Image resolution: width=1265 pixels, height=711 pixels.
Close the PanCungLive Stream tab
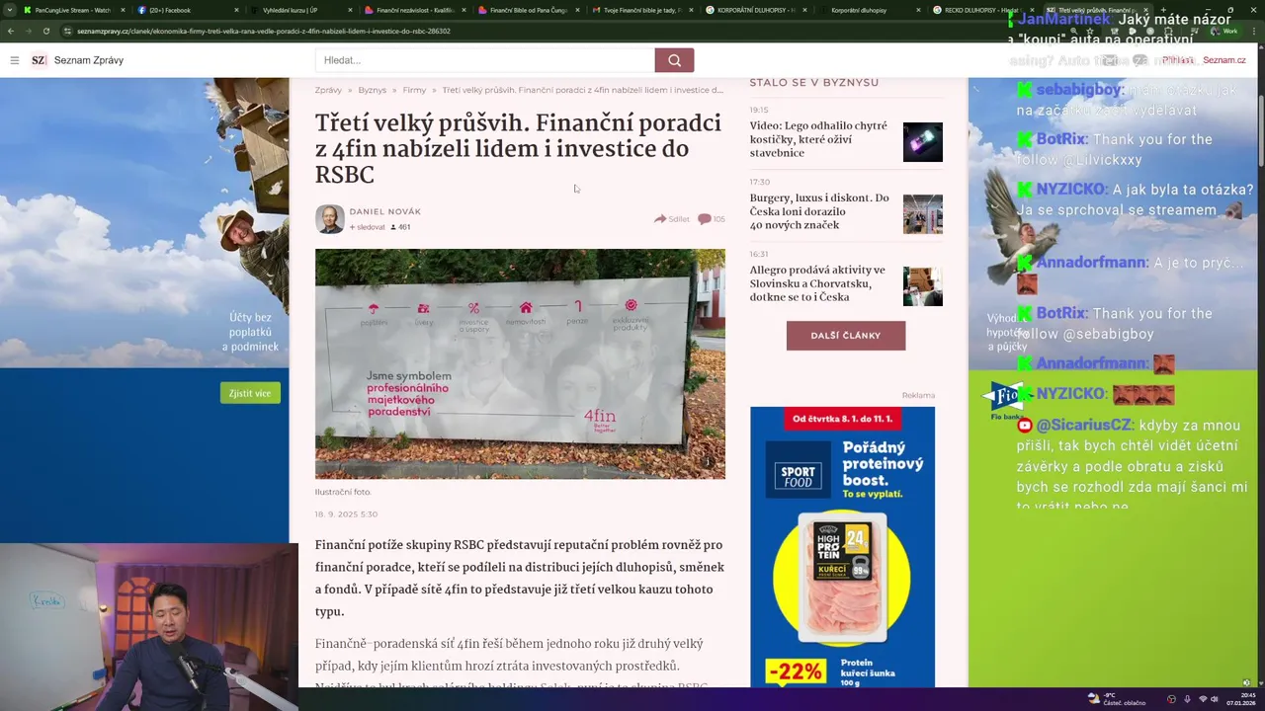pos(123,10)
